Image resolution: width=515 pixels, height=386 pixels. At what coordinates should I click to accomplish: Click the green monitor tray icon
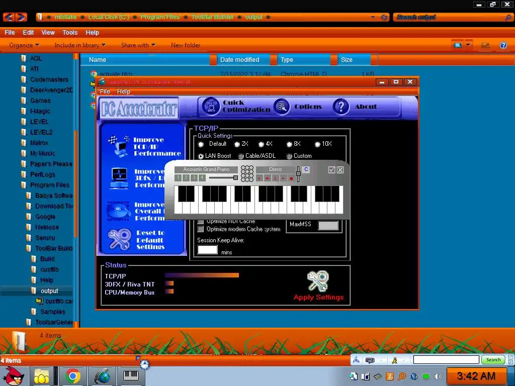pyautogui.click(x=426, y=376)
